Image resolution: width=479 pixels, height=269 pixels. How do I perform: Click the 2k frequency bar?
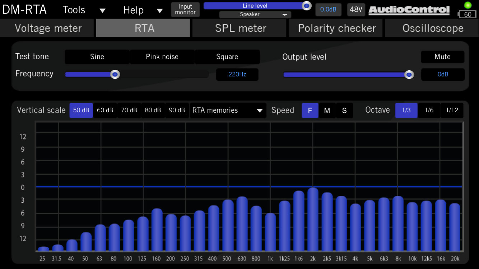pyautogui.click(x=313, y=220)
